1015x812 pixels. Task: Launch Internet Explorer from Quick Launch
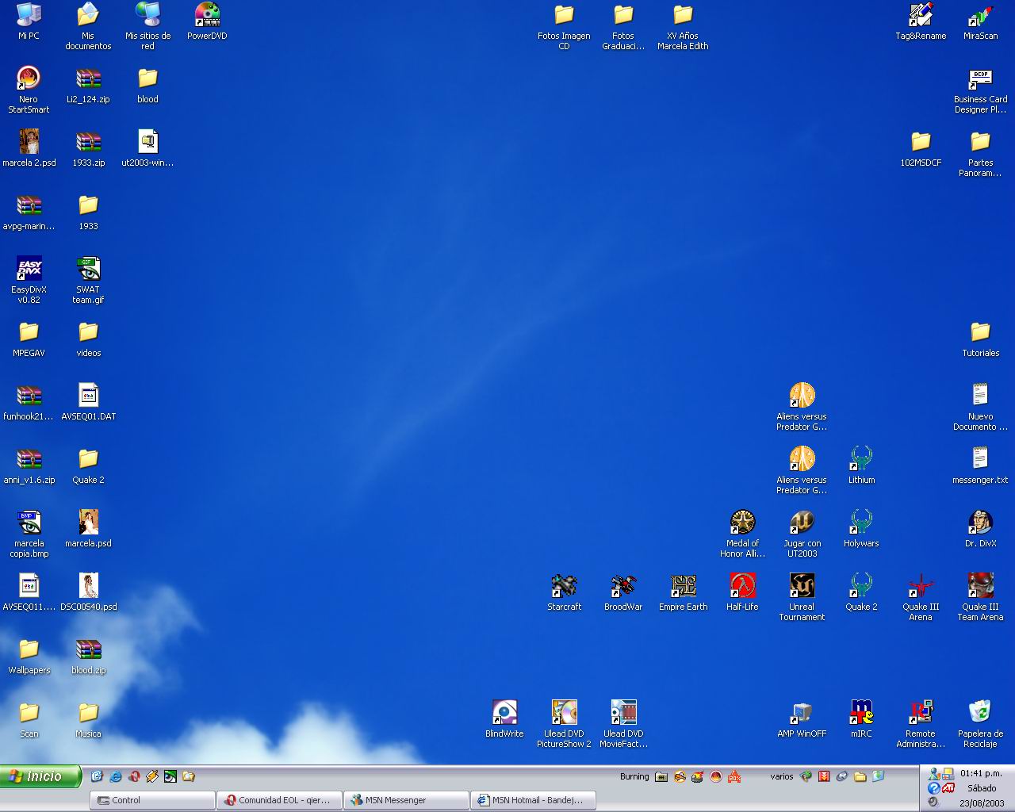coord(116,776)
